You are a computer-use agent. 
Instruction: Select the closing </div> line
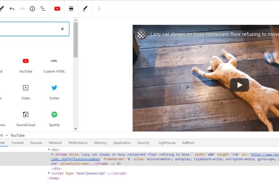point(56,168)
